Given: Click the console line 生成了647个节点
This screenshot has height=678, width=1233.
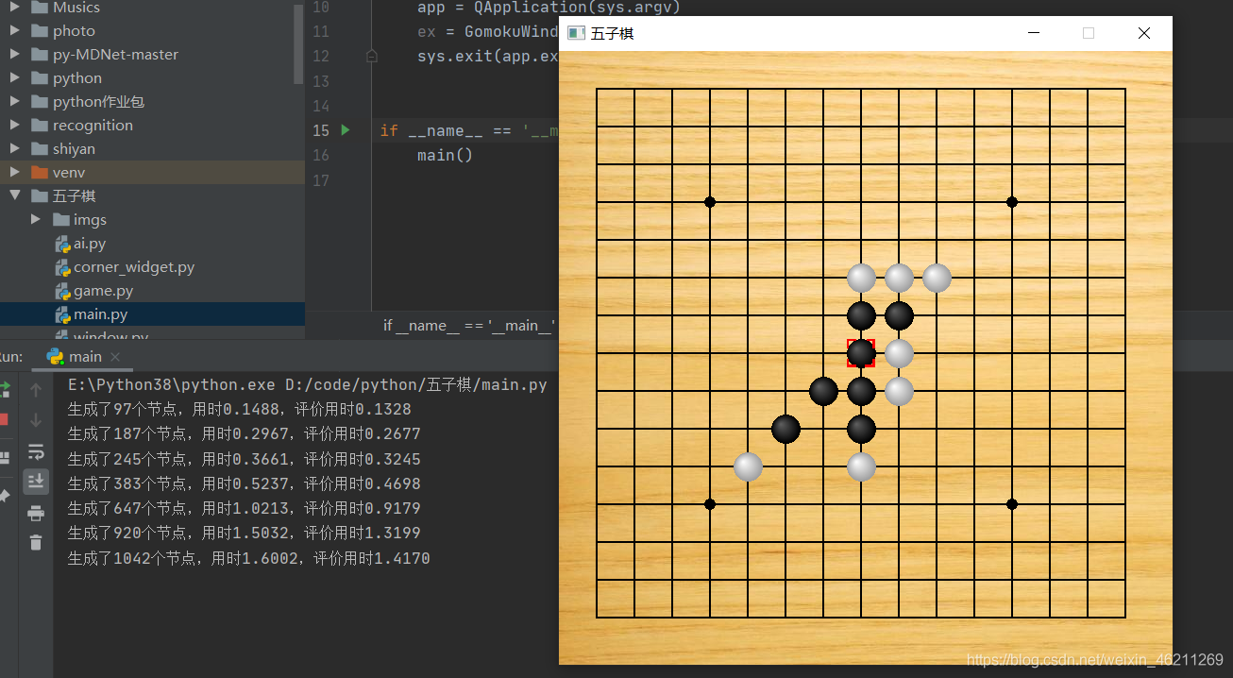Looking at the screenshot, I should 245,508.
